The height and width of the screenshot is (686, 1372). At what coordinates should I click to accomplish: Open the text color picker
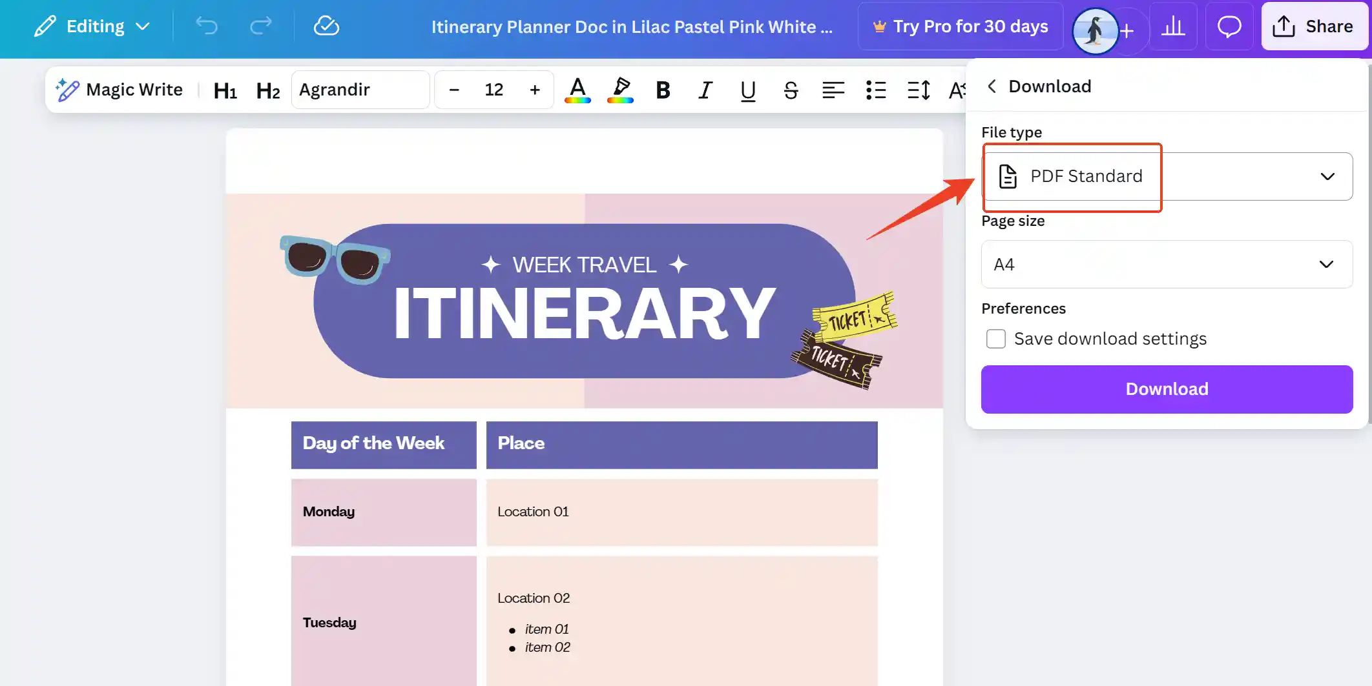pyautogui.click(x=577, y=90)
